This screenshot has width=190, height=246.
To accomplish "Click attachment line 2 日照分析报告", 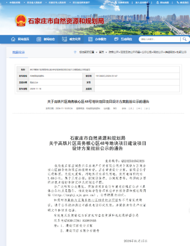I will point(80,231).
